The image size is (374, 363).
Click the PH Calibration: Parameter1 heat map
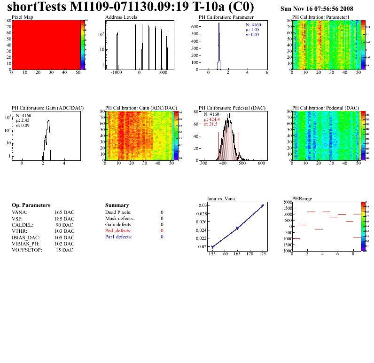327,45
